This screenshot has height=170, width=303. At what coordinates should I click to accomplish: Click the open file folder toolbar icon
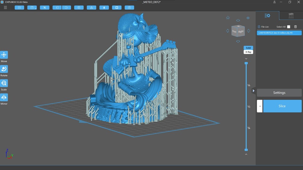19,8
